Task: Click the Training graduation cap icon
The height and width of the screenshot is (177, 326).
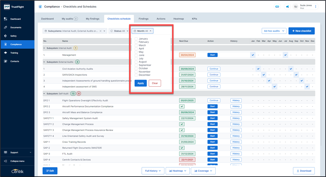Action: [x=6, y=53]
